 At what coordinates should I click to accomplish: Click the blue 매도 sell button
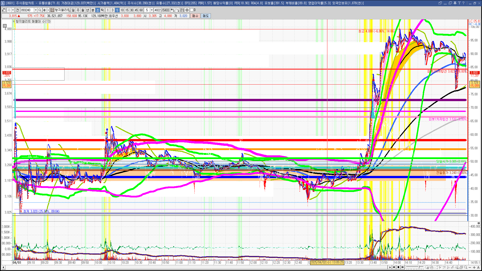206,16
